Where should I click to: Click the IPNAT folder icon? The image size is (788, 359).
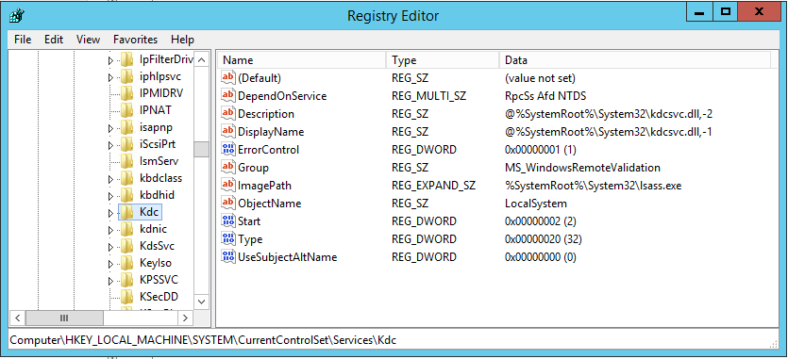127,110
